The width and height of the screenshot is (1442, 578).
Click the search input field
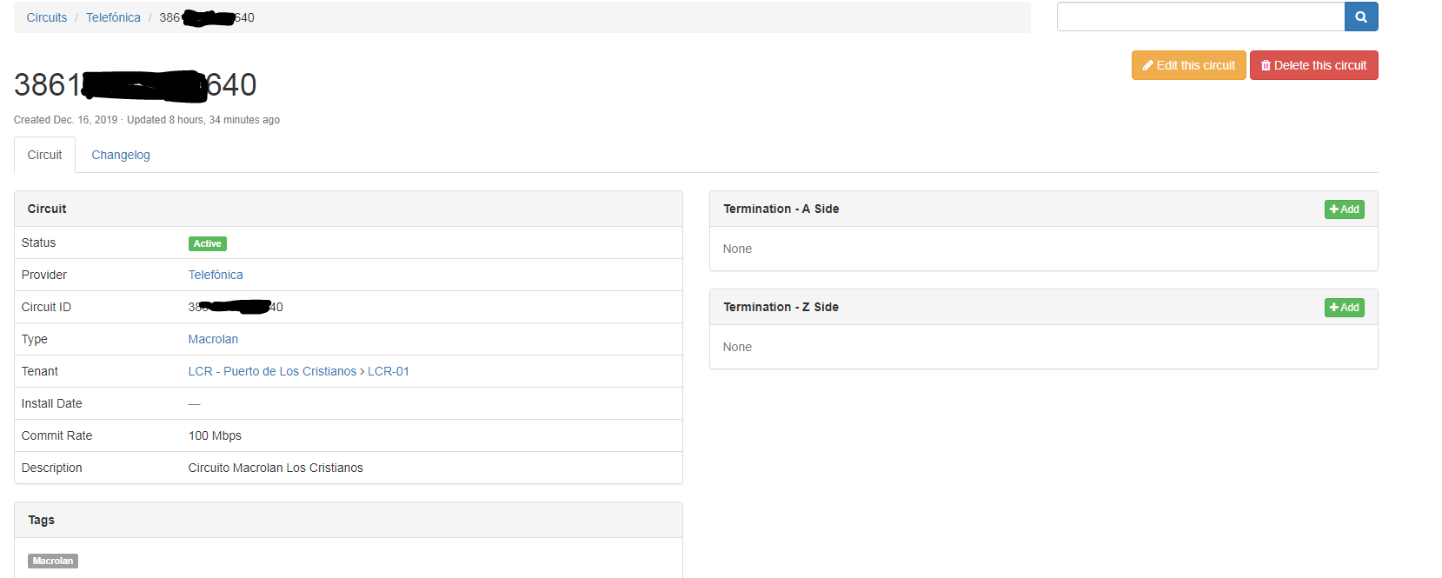1200,17
